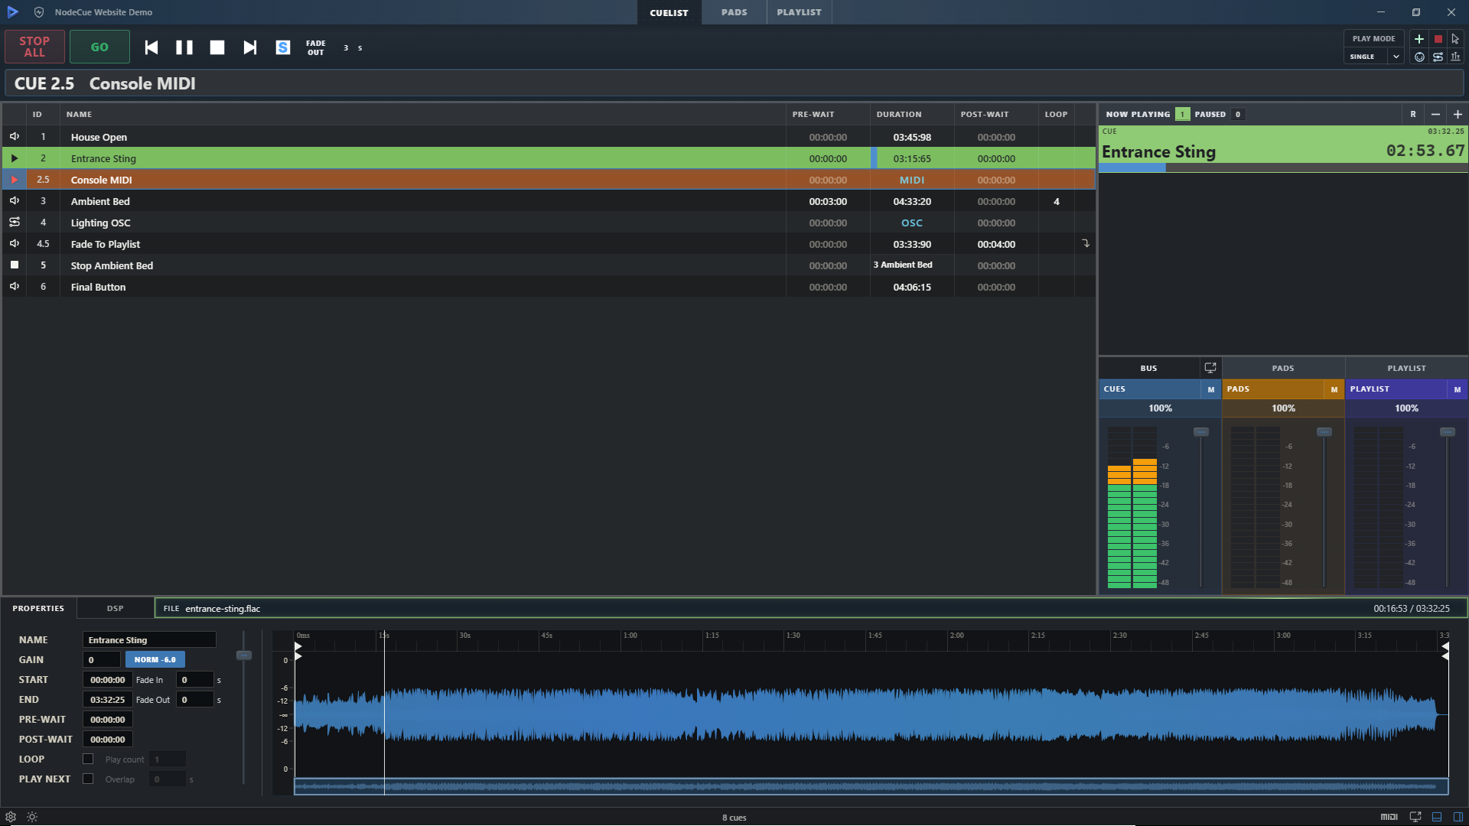Click the gain slider handle in properties
Viewport: 1469px width, 826px height.
(244, 655)
